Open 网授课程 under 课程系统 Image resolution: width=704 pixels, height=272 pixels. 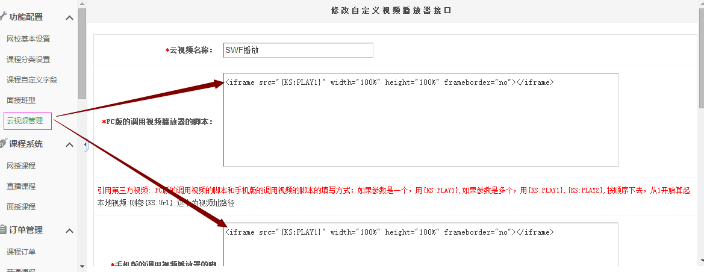pyautogui.click(x=21, y=166)
